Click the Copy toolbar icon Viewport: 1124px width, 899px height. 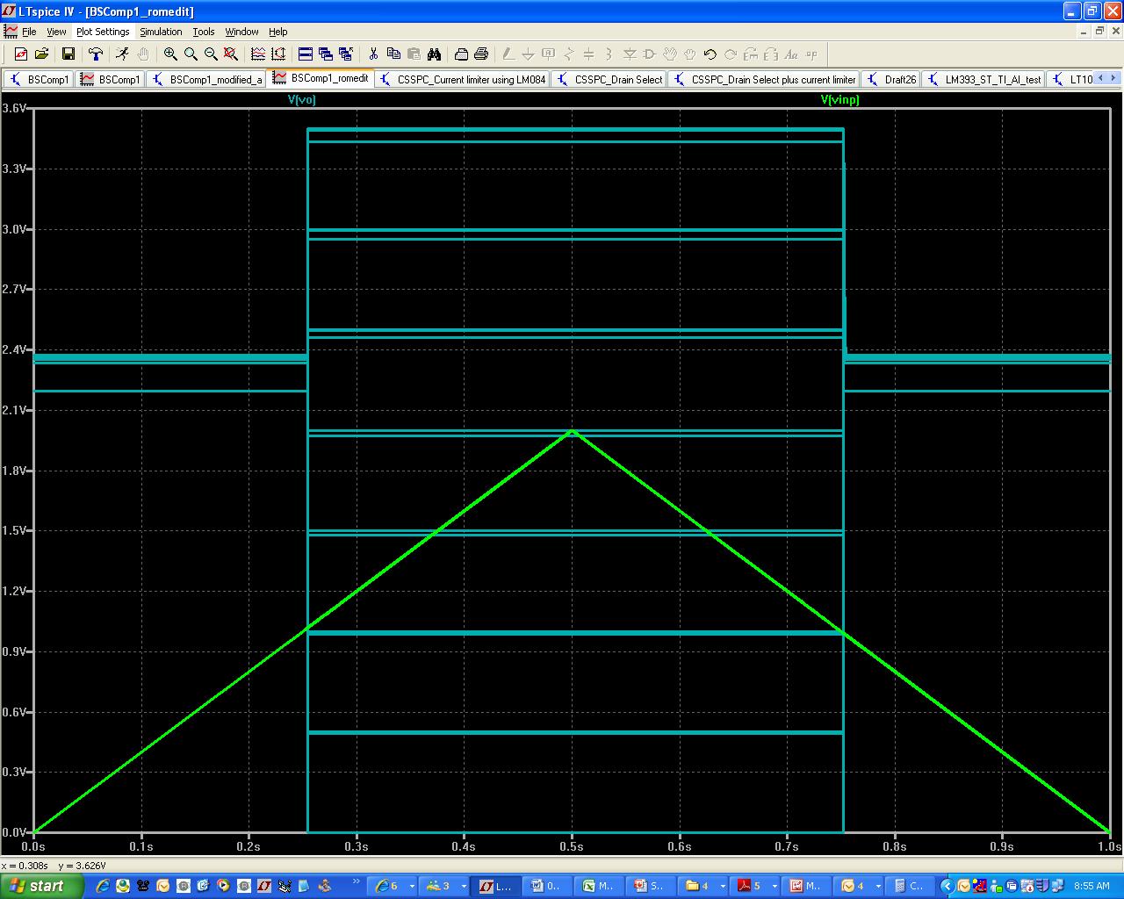pos(393,54)
